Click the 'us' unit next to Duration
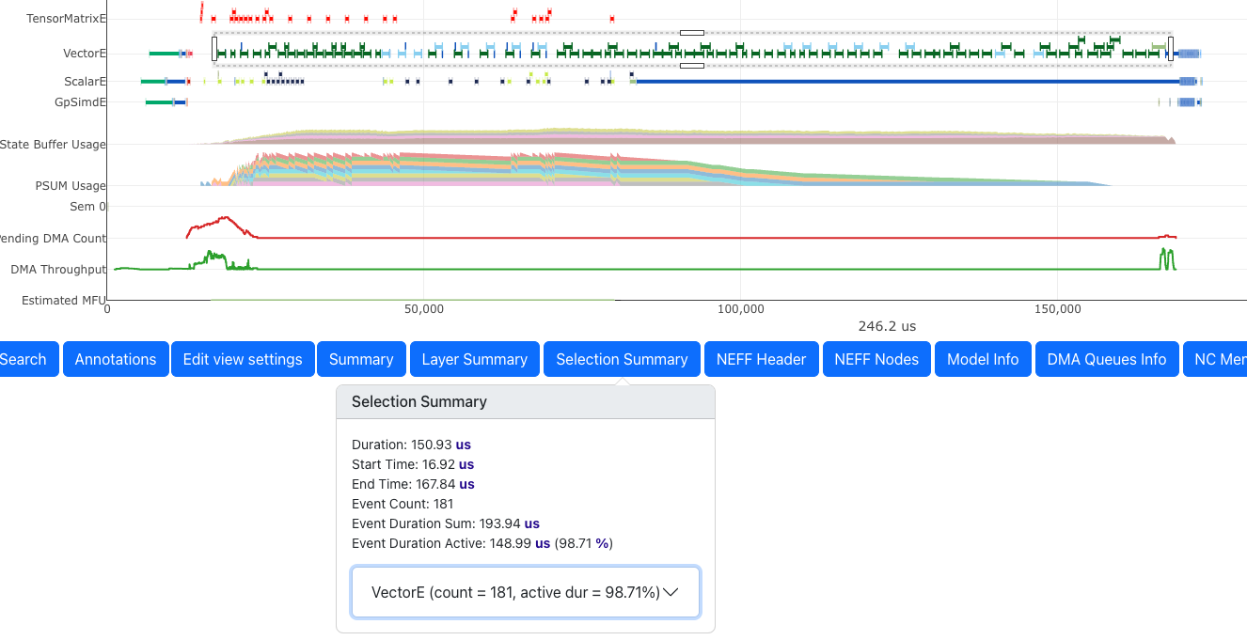Image resolution: width=1247 pixels, height=640 pixels. tap(463, 445)
